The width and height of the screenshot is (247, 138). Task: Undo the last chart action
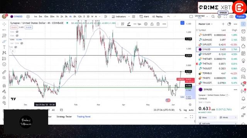click(169, 16)
